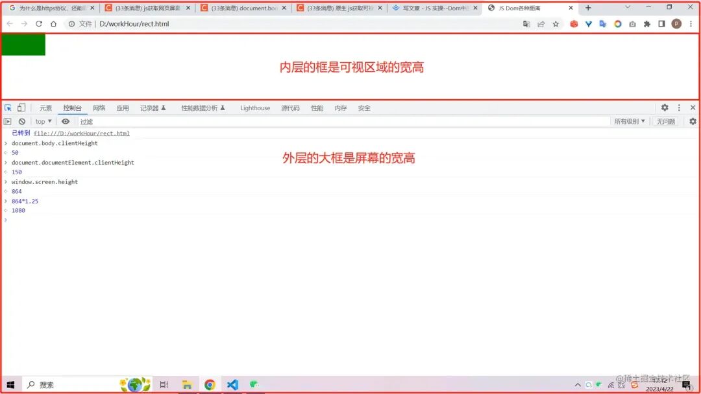The image size is (701, 394).
Task: Click the blue V extension icon
Action: [x=588, y=23]
